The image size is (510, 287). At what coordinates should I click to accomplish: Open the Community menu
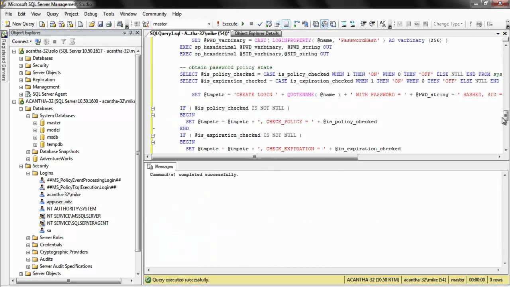coord(155,14)
